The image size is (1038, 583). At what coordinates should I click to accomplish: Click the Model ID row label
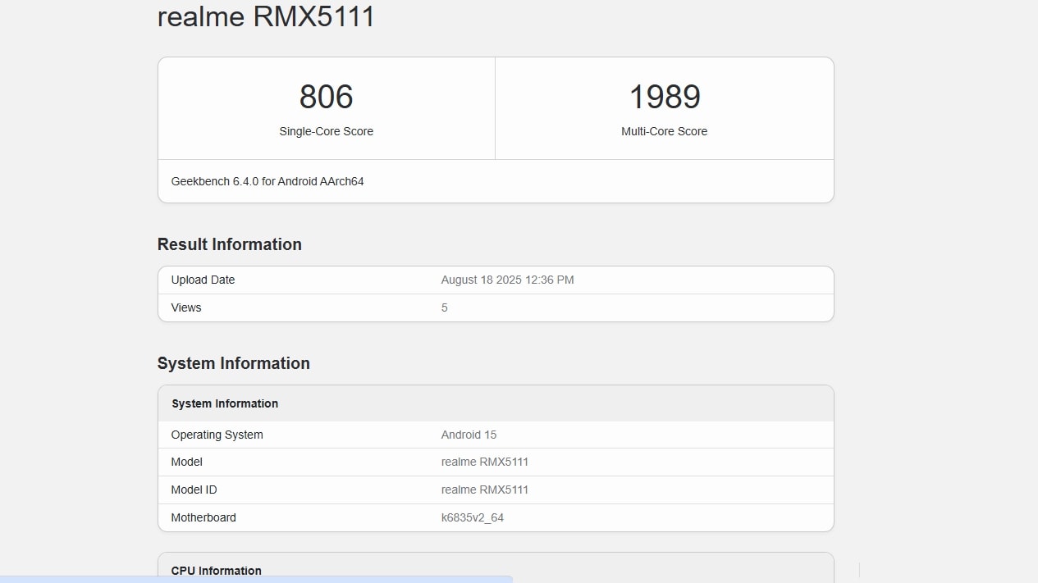[x=194, y=490]
